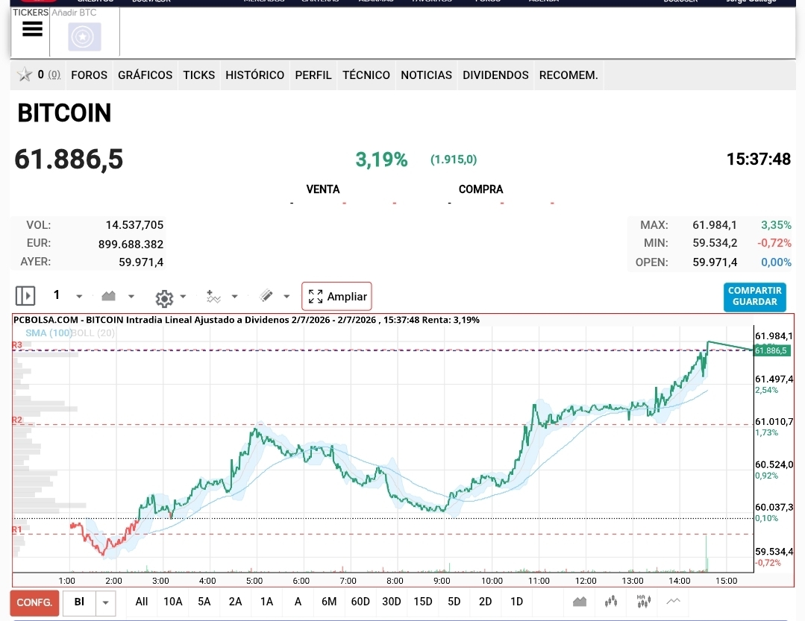The width and height of the screenshot is (805, 621).
Task: Select the 5A time range
Action: click(x=204, y=602)
